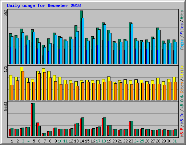The image size is (186, 145).
Task: Click the 'Visits' legend label
Action: tap(182, 72)
